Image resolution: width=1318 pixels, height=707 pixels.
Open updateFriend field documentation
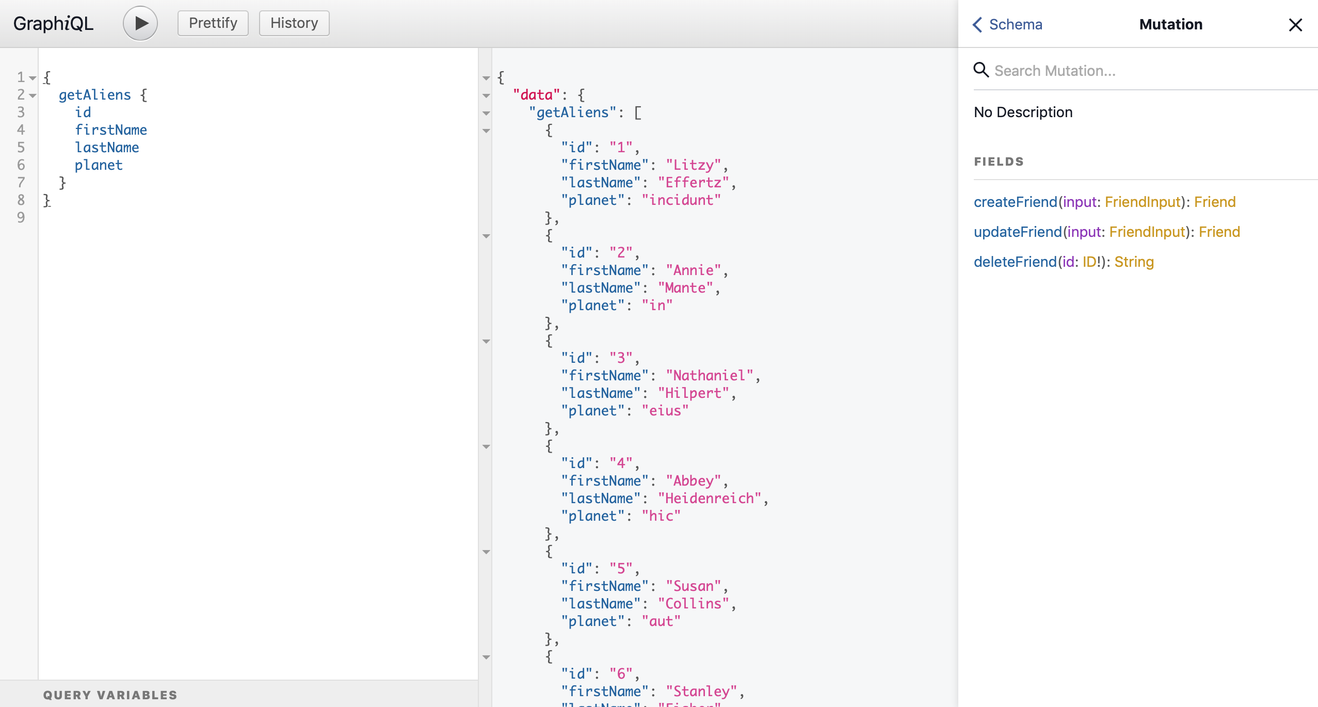pyautogui.click(x=1017, y=232)
